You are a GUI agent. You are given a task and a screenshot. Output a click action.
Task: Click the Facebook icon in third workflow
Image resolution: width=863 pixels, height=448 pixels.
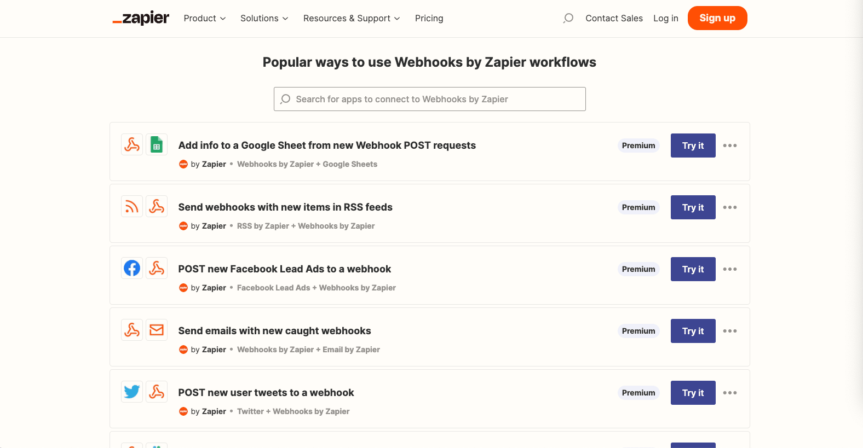tap(132, 269)
